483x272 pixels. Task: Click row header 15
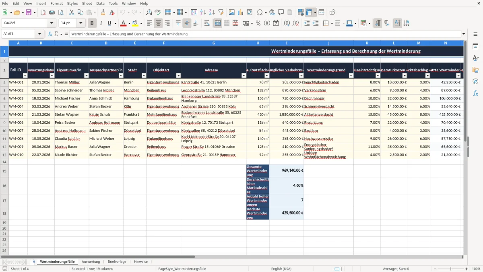pyautogui.click(x=4, y=171)
